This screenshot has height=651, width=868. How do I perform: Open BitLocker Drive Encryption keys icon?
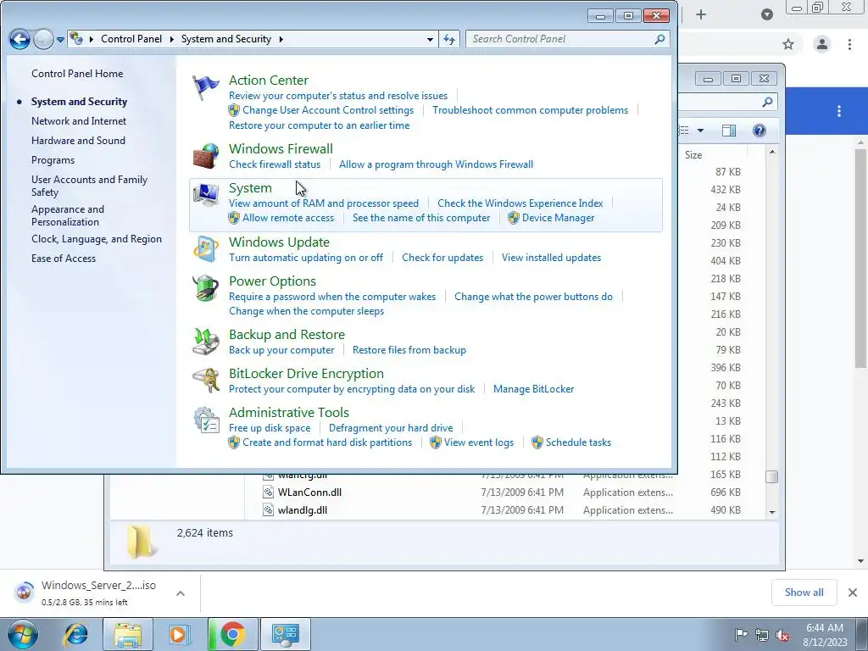(205, 381)
